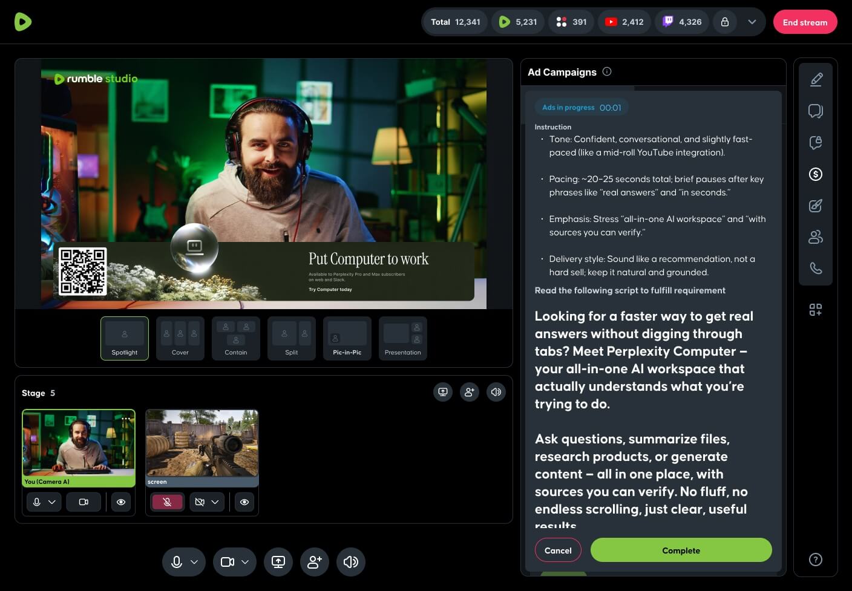Select the Split layout
Viewport: 852px width, 591px height.
292,338
